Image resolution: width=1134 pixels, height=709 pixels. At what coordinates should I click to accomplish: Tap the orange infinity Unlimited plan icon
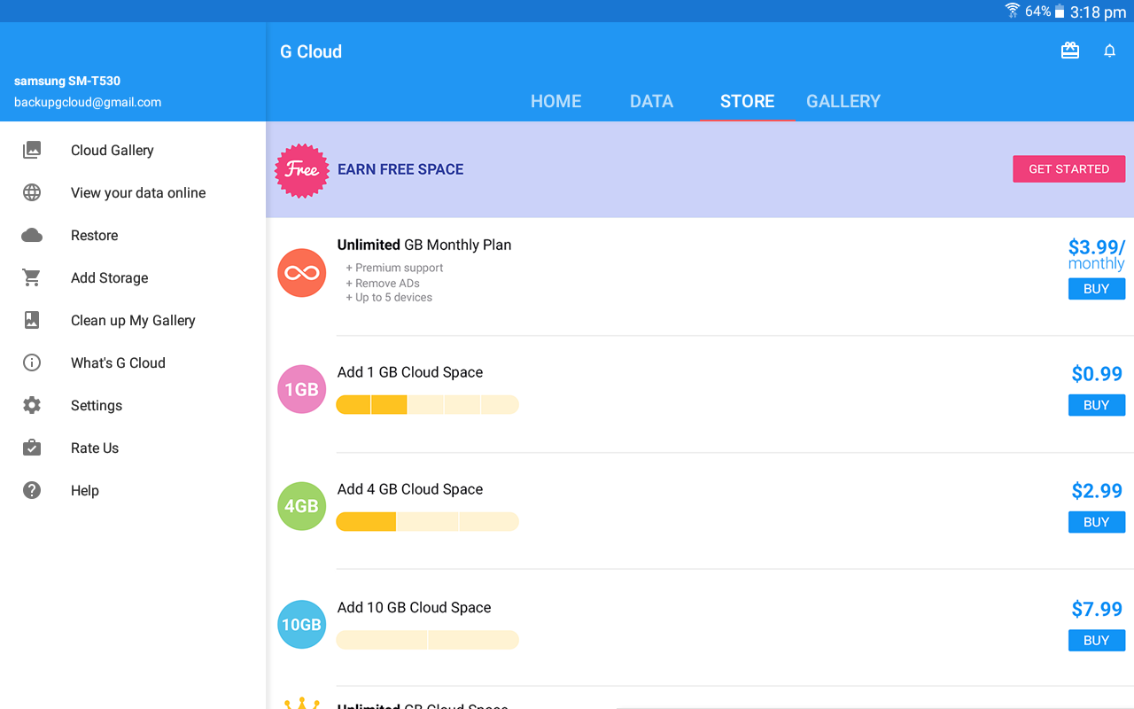pyautogui.click(x=302, y=273)
